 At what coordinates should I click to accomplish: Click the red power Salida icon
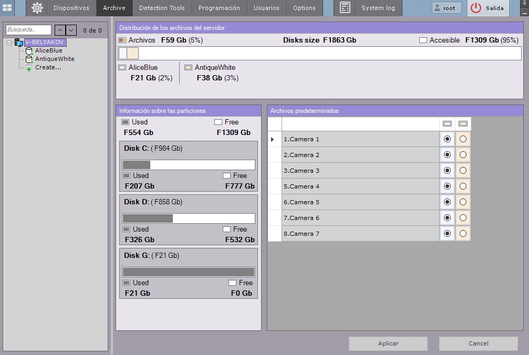(476, 8)
